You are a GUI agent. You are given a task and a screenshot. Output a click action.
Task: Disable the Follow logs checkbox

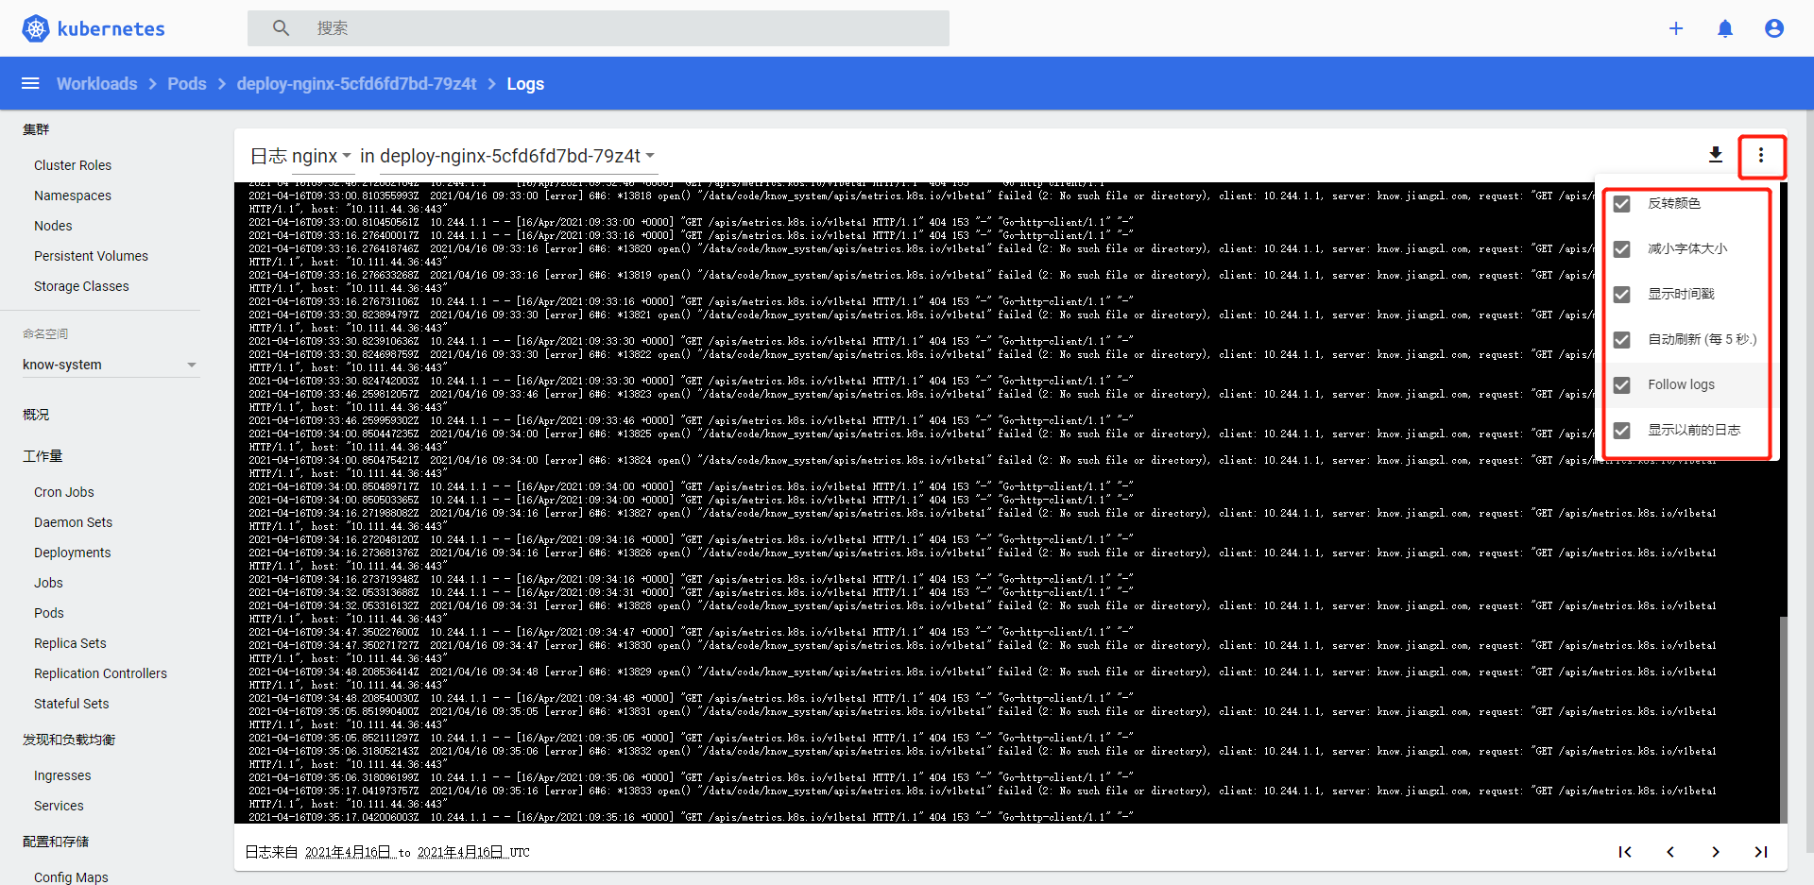(x=1622, y=384)
